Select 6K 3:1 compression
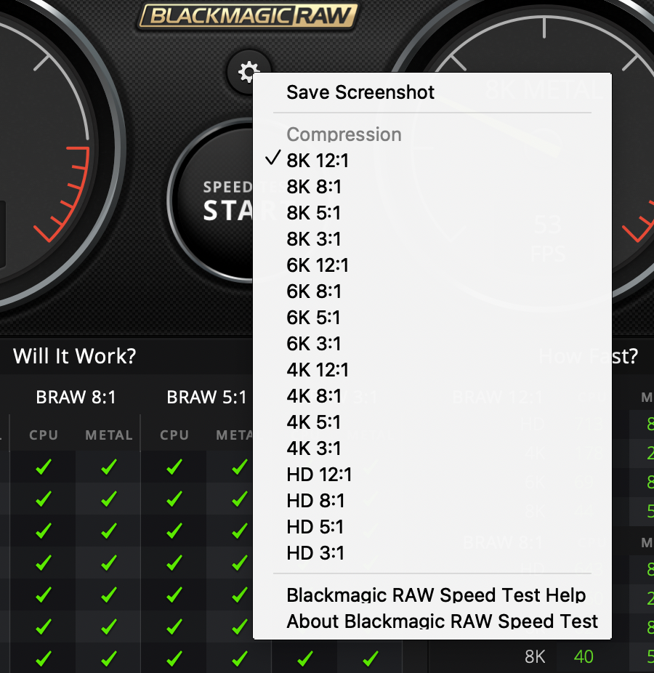Viewport: 654px width, 673px height. [x=432, y=344]
